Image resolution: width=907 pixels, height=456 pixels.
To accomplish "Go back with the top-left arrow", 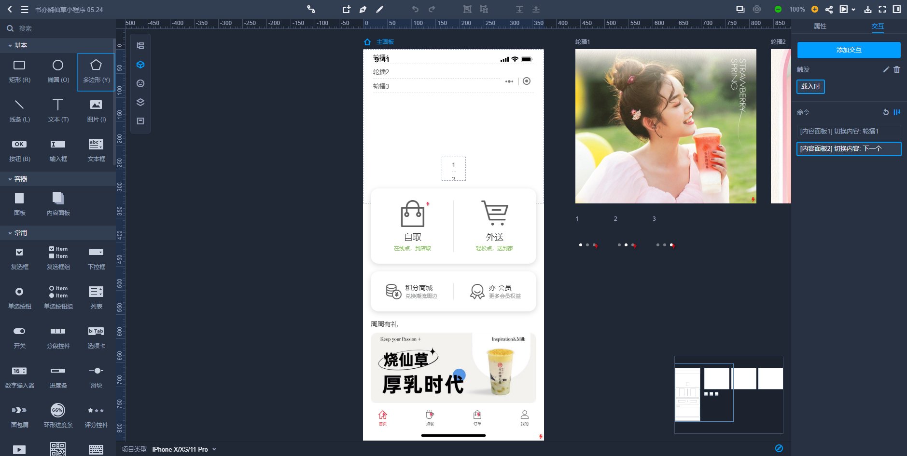I will click(10, 9).
